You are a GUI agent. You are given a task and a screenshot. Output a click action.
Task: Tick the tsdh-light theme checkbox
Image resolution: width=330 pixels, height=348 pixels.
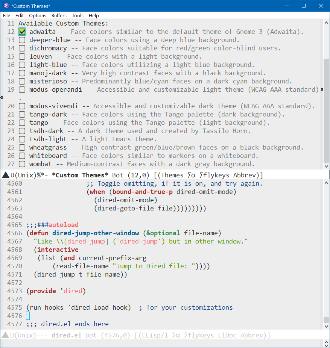22,139
